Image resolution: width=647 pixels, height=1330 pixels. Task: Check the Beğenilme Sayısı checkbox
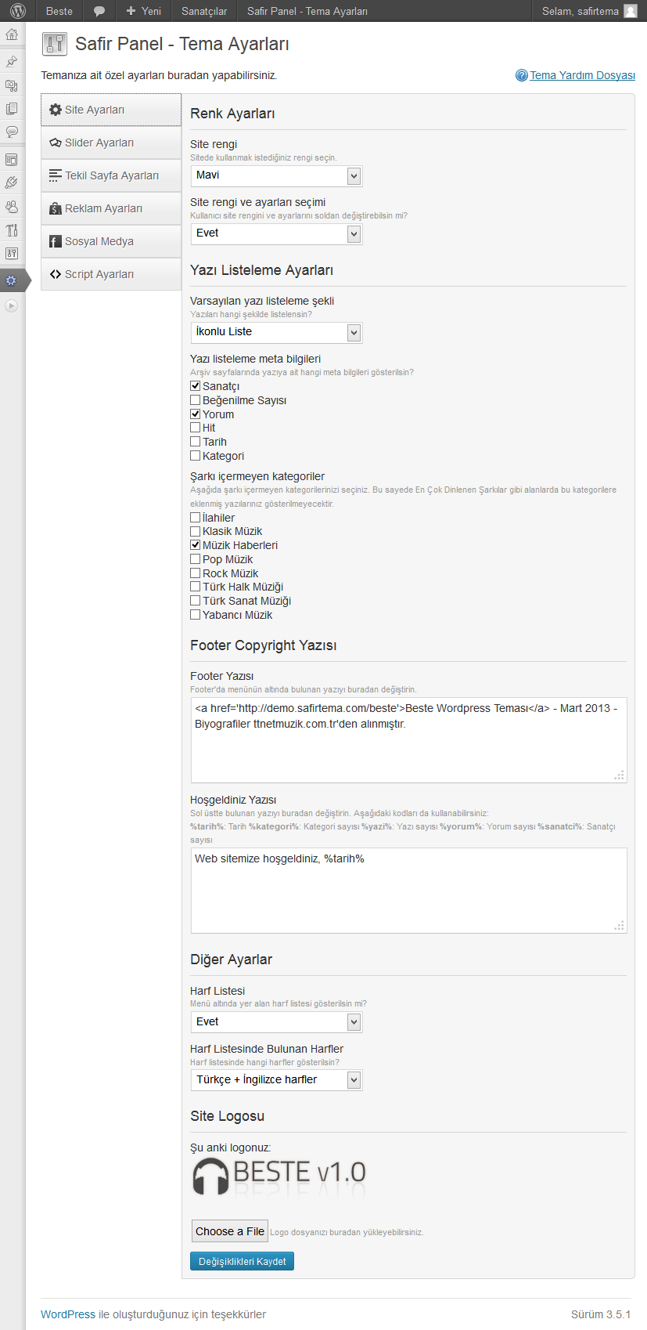(196, 400)
